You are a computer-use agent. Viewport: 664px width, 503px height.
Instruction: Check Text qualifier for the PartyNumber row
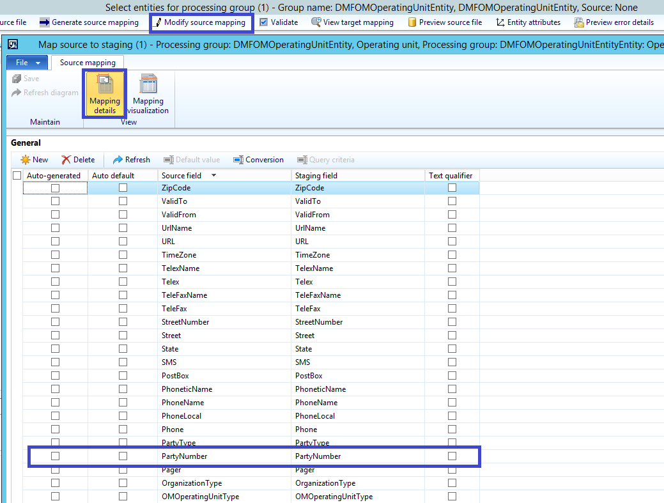452,456
